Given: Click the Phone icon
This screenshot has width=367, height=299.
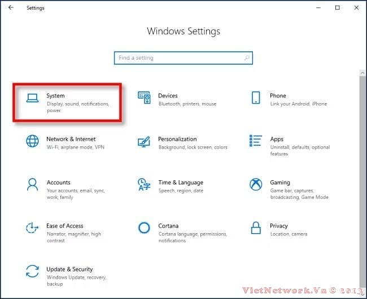Looking at the screenshot, I should click(256, 98).
